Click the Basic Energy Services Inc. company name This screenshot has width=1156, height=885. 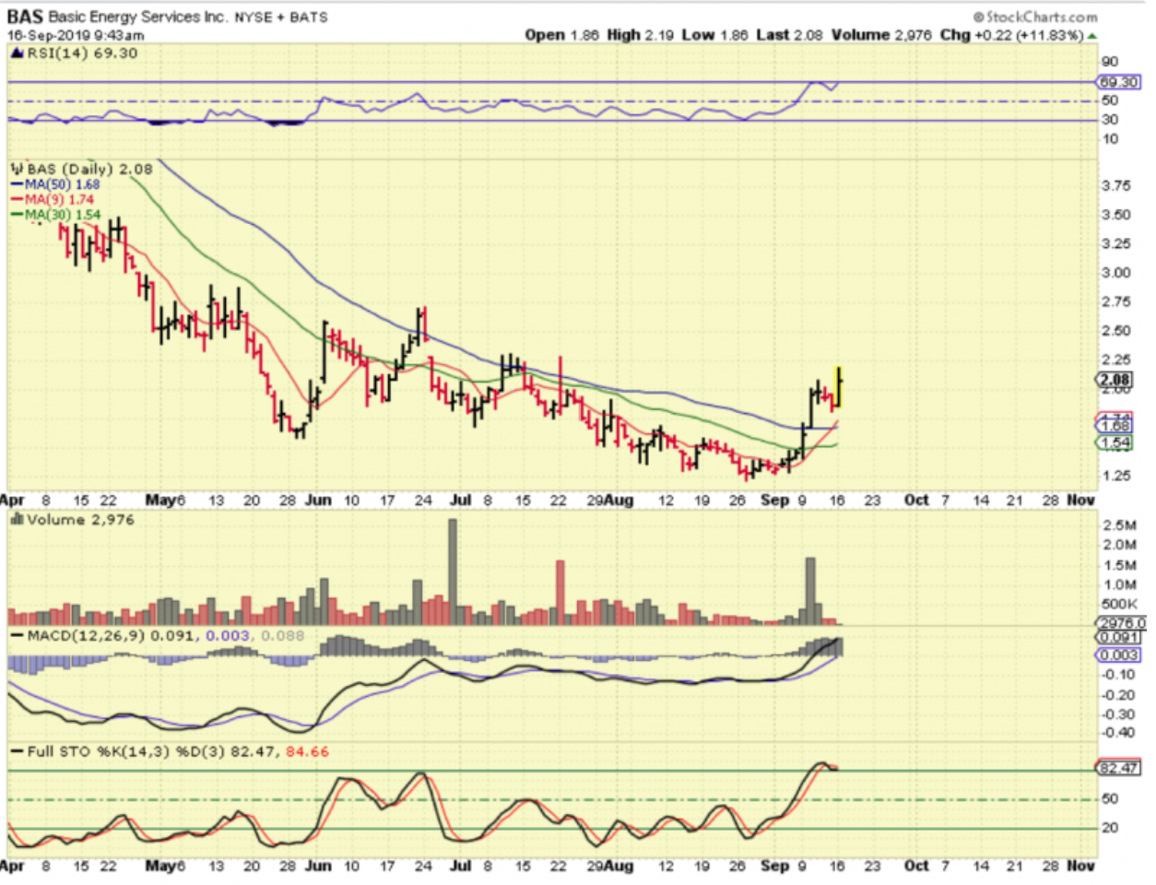click(137, 17)
